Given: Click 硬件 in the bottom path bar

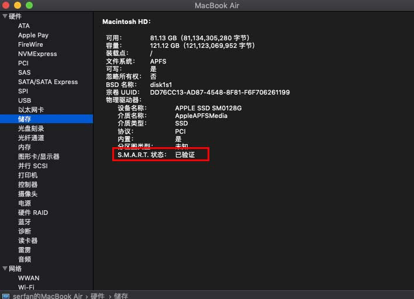Looking at the screenshot, I should point(98,296).
